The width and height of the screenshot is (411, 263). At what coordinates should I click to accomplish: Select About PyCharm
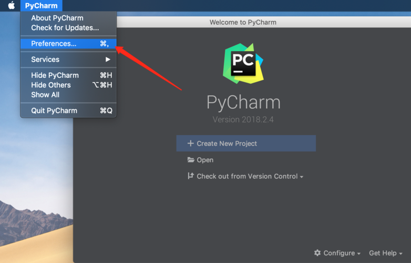(69, 18)
